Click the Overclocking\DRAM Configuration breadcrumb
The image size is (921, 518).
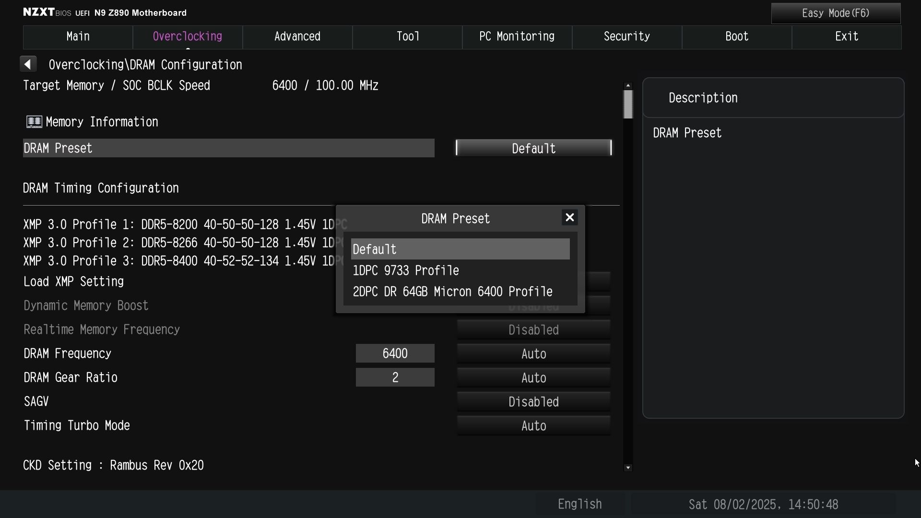point(145,65)
